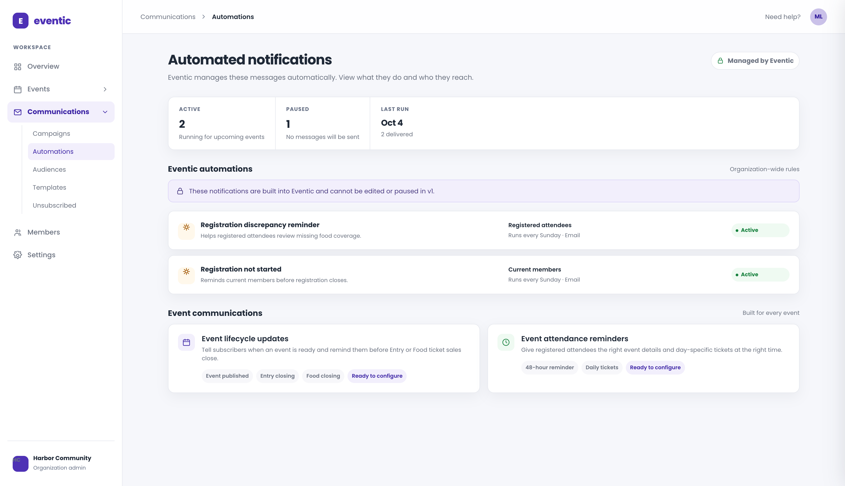This screenshot has width=845, height=486.
Task: Open the ML user avatar menu
Action: click(818, 17)
